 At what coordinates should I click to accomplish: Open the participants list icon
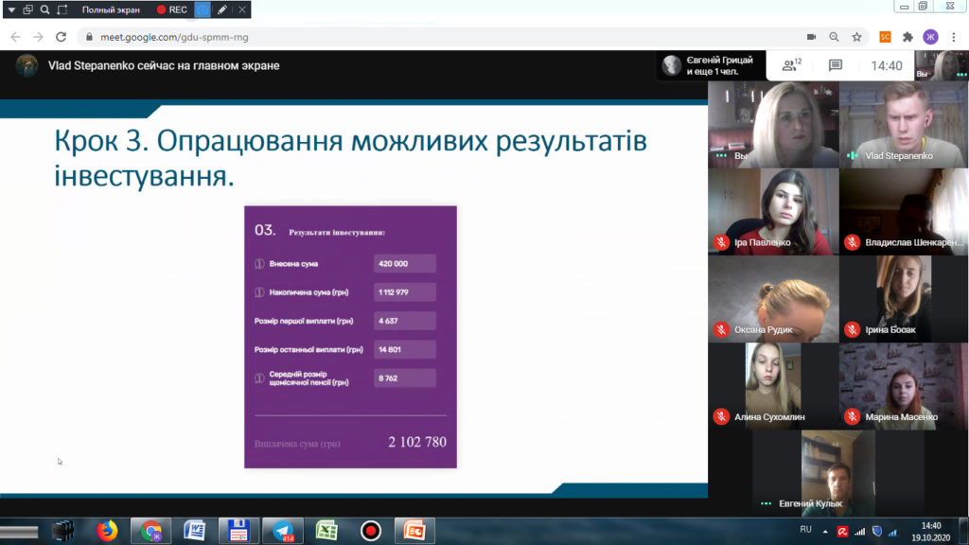tap(791, 65)
